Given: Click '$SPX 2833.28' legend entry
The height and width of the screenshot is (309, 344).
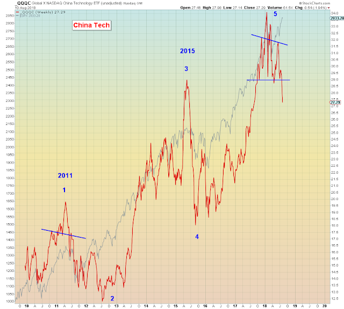Looking at the screenshot, I should click(x=30, y=16).
